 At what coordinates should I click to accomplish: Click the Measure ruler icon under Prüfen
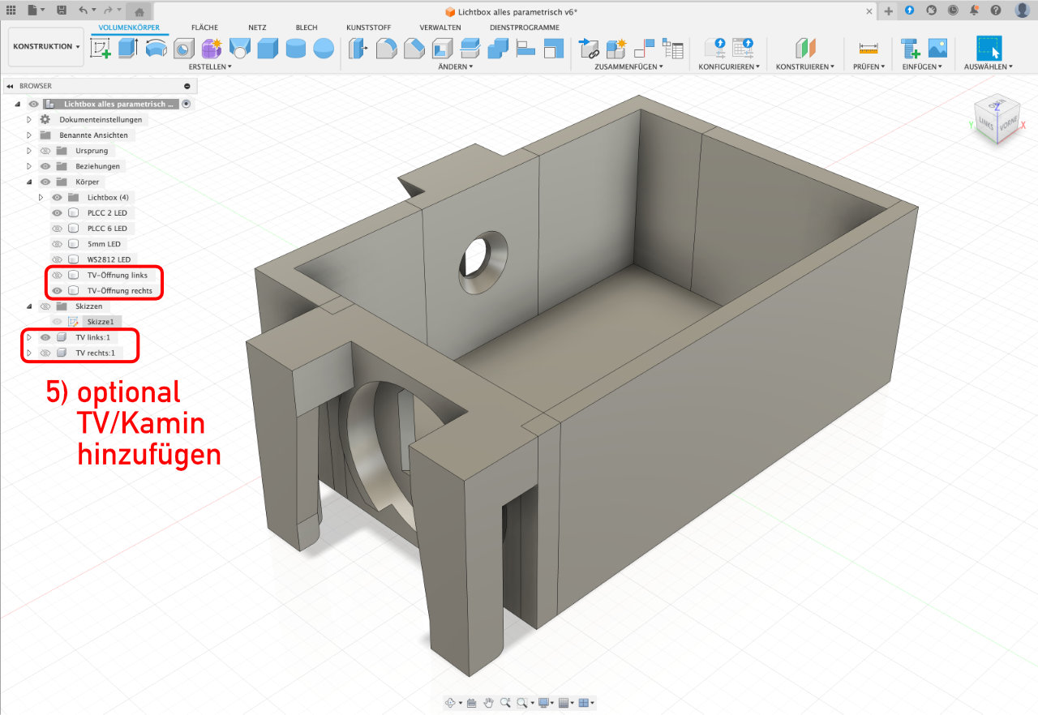click(x=868, y=49)
